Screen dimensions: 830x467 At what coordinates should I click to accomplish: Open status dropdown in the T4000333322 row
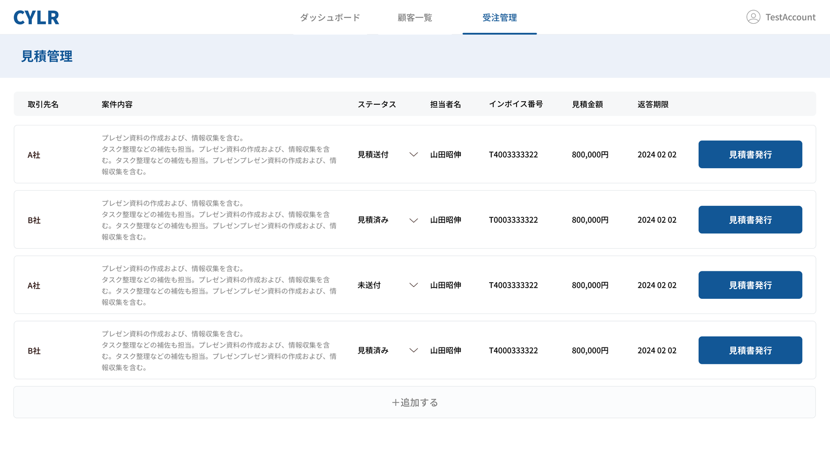[414, 351]
